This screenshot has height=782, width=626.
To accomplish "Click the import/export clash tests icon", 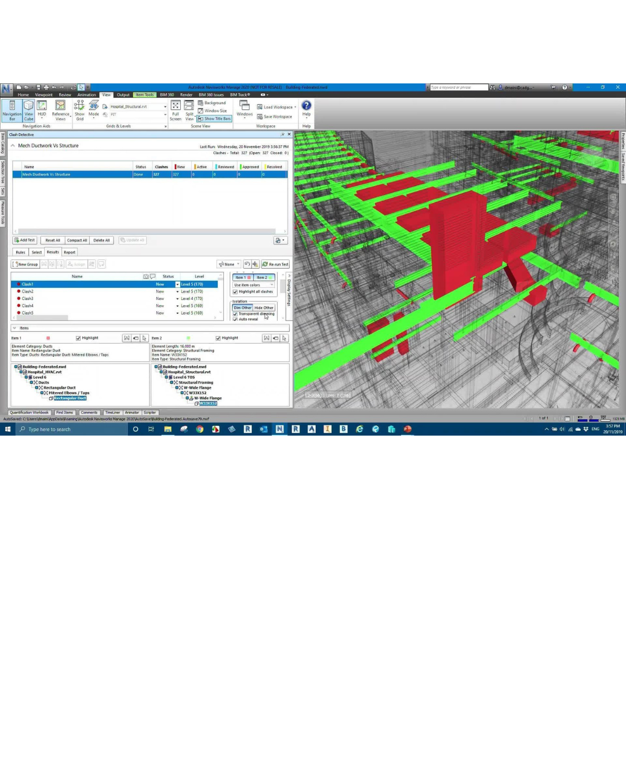I will coord(280,240).
